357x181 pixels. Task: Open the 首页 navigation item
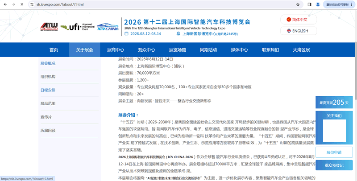54,50
